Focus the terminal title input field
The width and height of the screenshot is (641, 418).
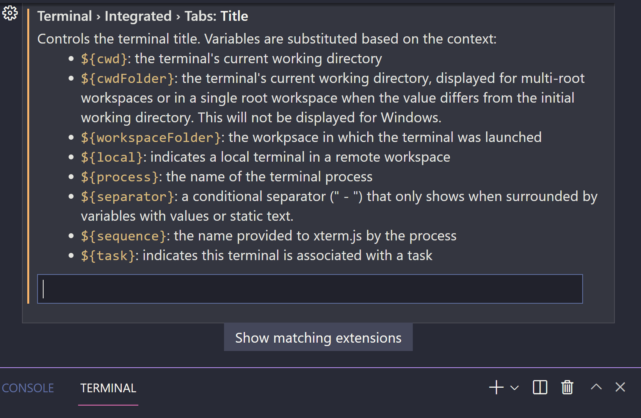pyautogui.click(x=309, y=289)
